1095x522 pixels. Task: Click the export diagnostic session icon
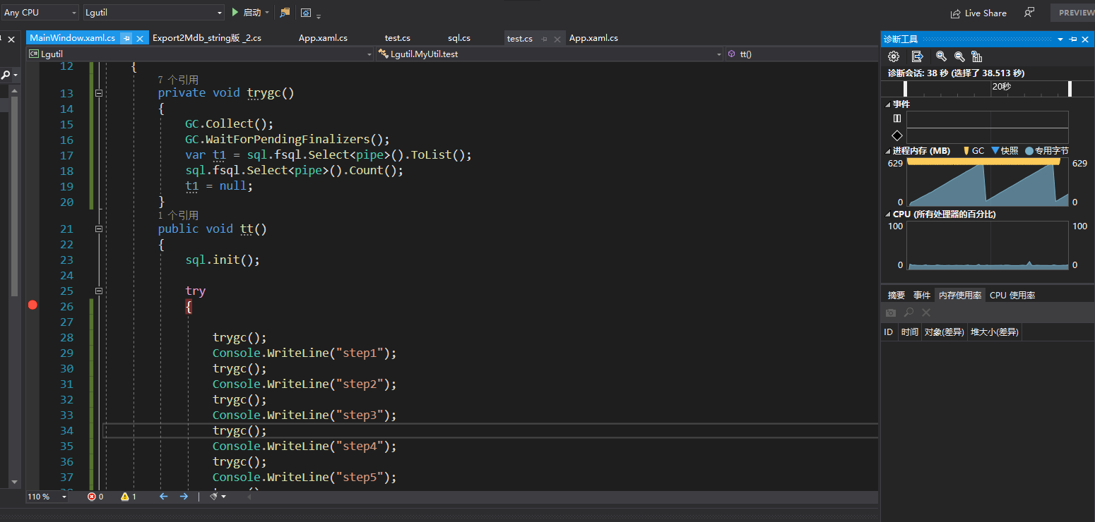(917, 56)
